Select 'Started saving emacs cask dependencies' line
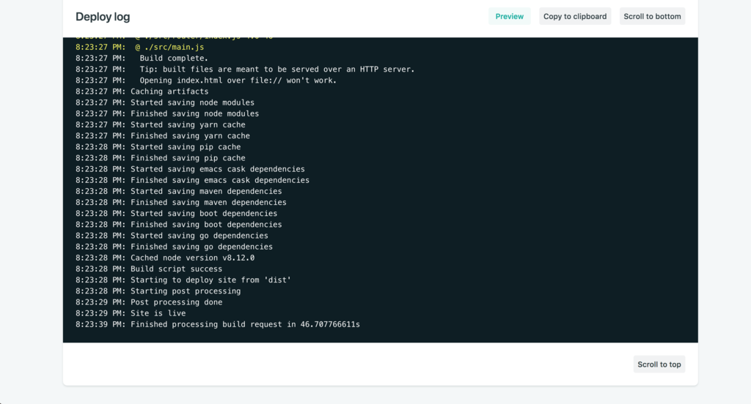751x404 pixels. click(190, 169)
